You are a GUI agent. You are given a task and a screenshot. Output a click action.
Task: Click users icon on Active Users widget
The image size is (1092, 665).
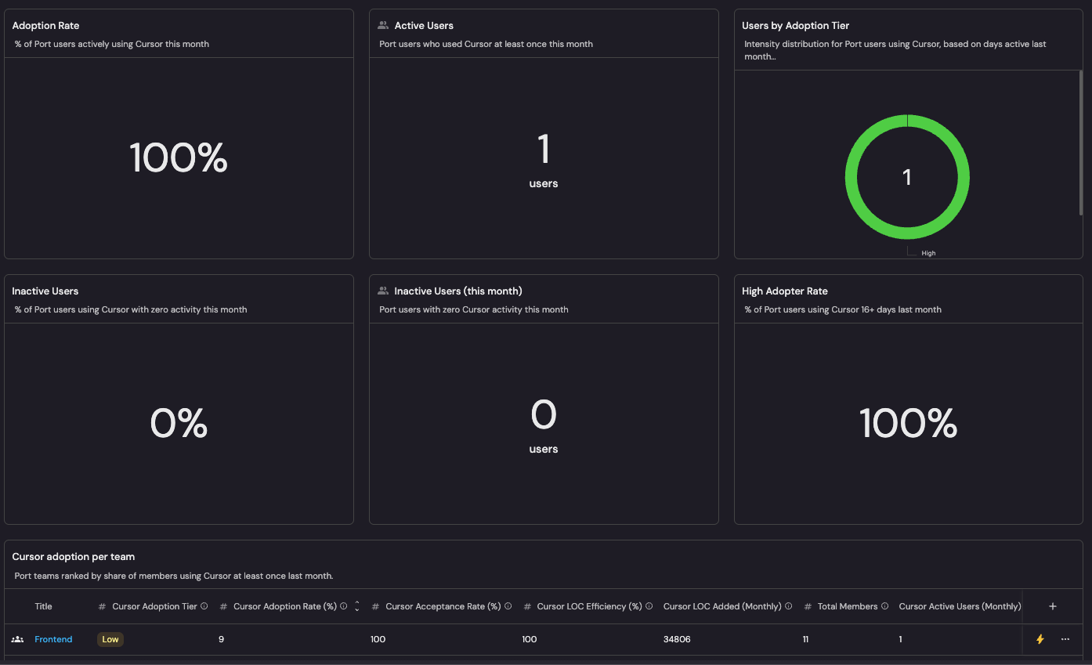383,25
